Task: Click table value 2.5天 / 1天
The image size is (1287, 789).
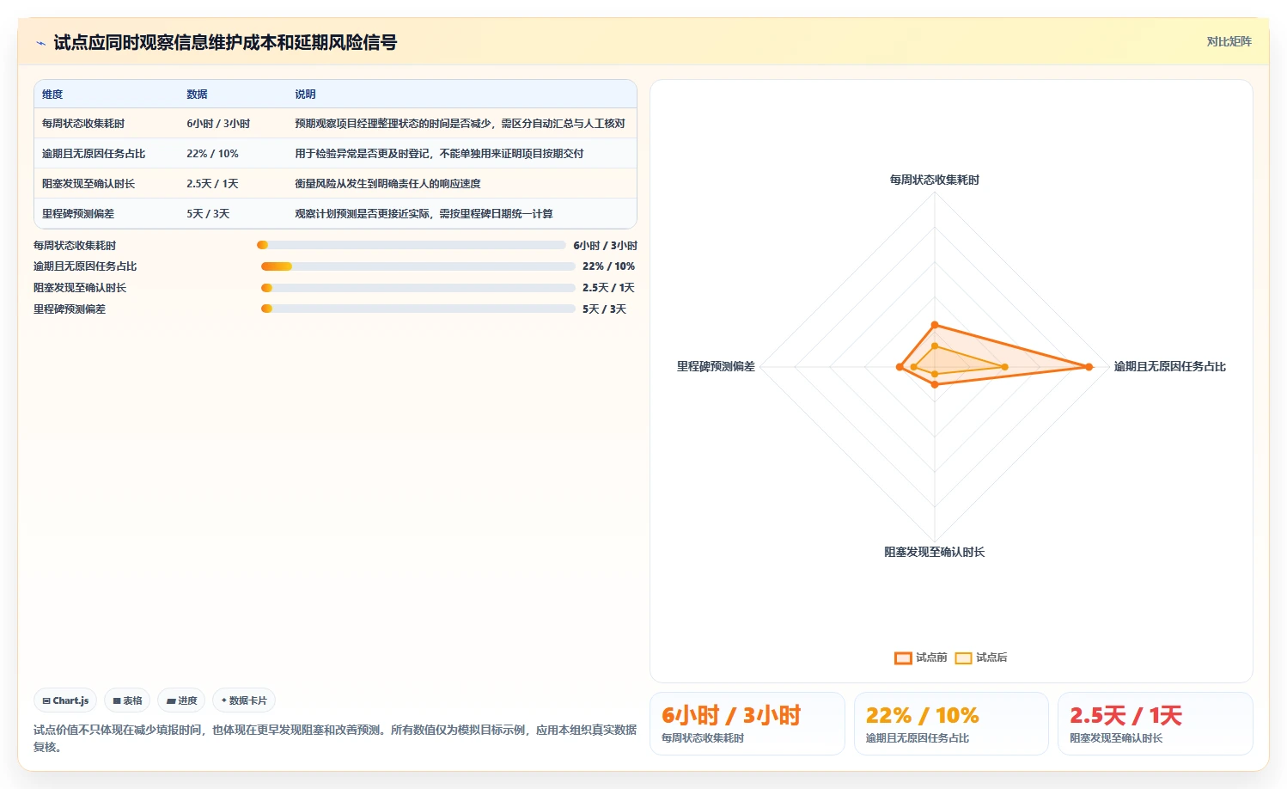Action: 212,184
